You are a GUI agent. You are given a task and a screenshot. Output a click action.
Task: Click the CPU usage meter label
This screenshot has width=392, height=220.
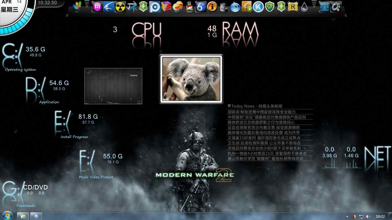click(x=147, y=30)
